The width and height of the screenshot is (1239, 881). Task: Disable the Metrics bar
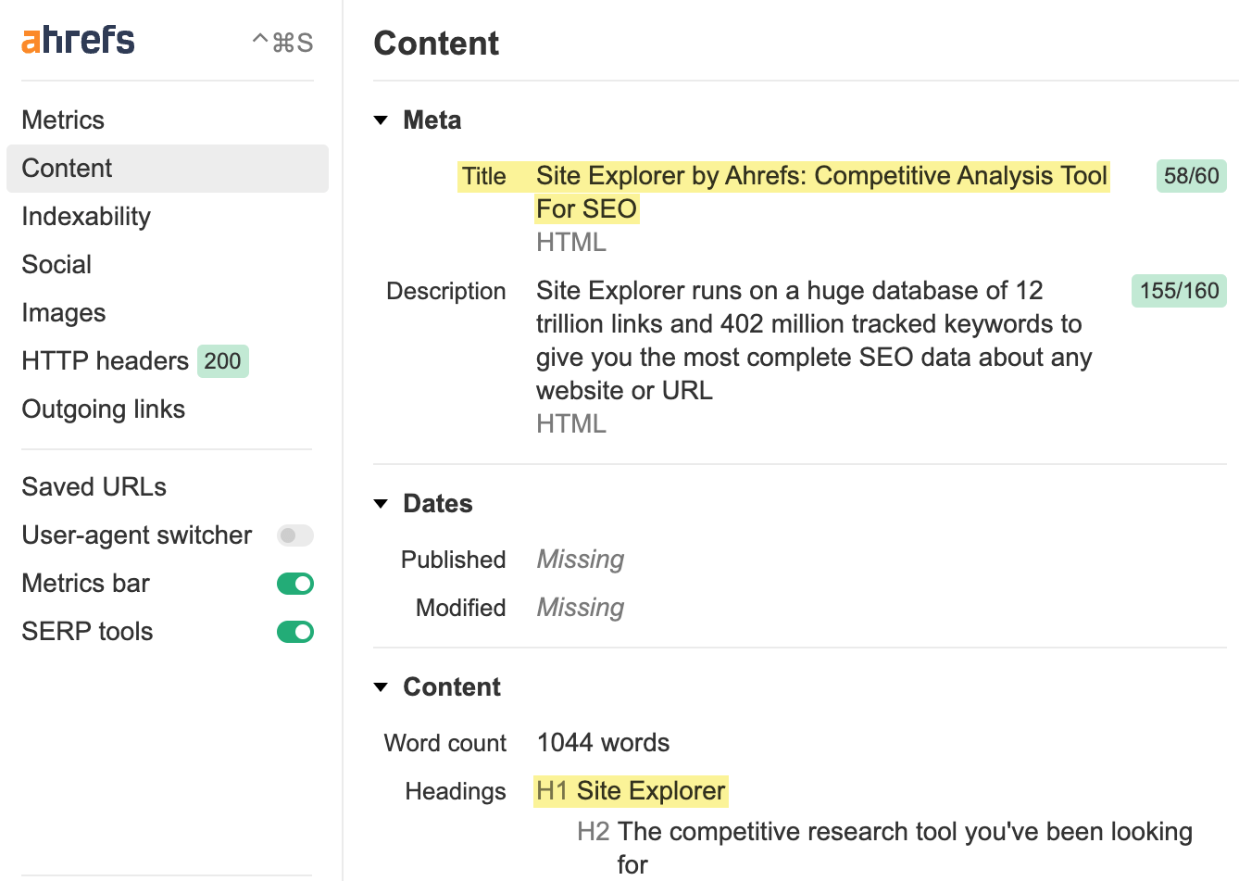click(x=294, y=584)
